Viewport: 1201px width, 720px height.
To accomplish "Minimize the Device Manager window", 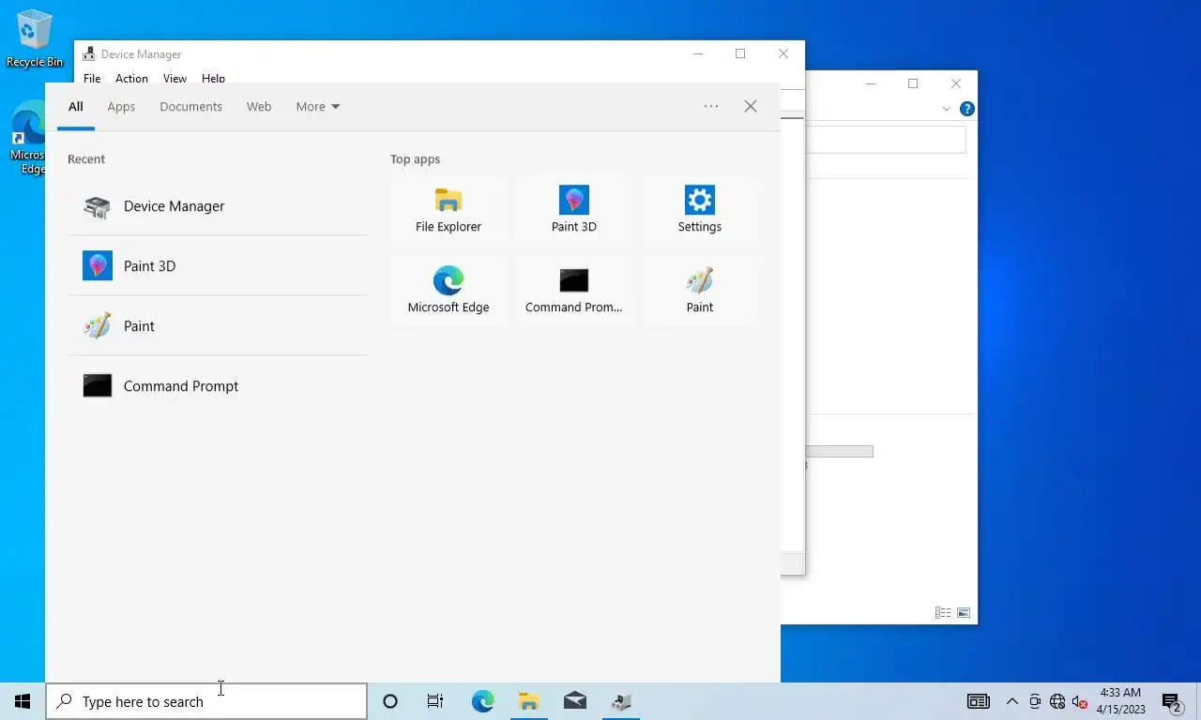I will (697, 54).
